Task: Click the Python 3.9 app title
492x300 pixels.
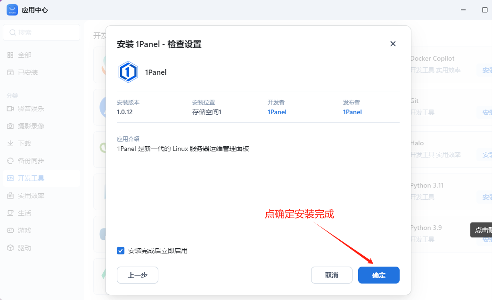Action: pyautogui.click(x=426, y=228)
